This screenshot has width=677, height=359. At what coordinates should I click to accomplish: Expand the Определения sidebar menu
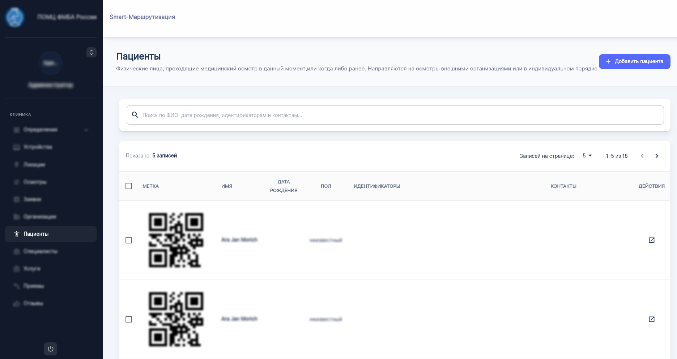click(x=51, y=130)
